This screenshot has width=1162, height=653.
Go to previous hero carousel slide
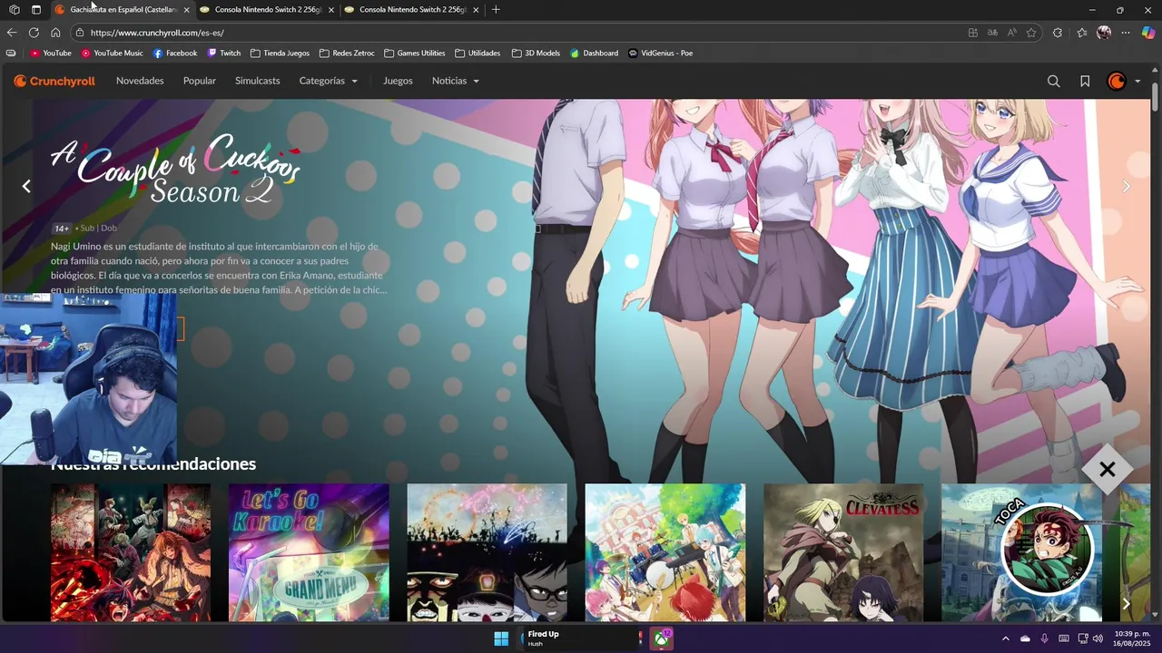[x=26, y=186]
